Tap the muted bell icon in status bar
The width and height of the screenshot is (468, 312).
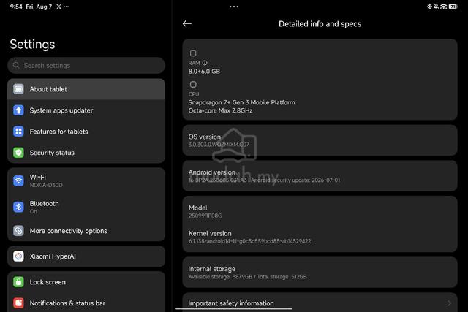pyautogui.click(x=436, y=7)
